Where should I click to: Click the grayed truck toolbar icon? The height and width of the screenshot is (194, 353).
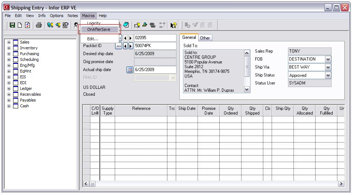point(187,25)
